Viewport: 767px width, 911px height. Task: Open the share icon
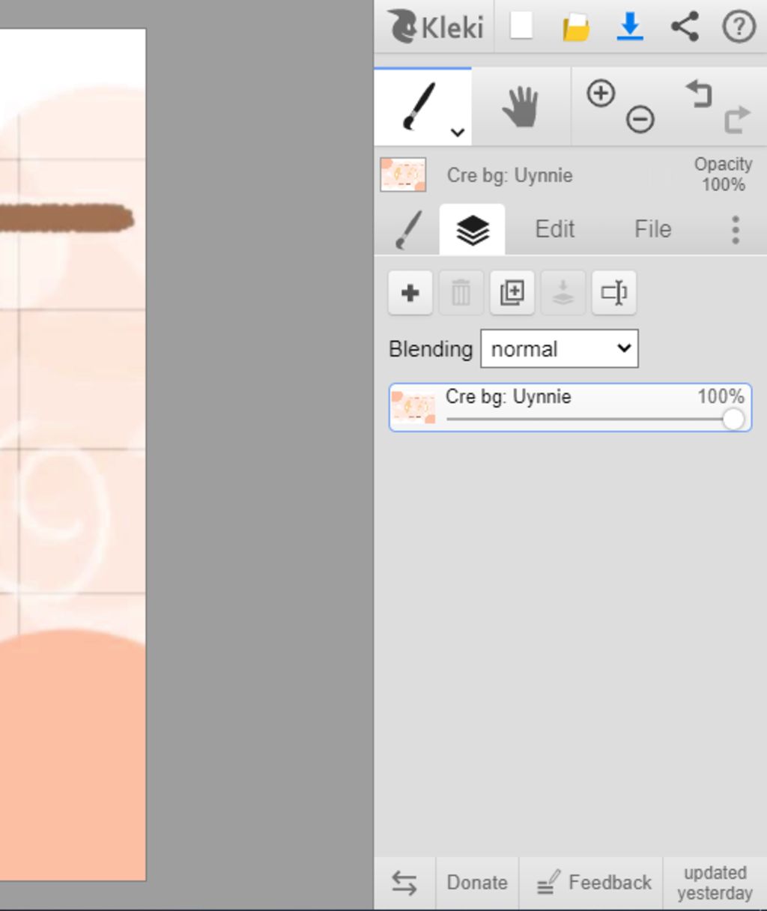[x=685, y=27]
